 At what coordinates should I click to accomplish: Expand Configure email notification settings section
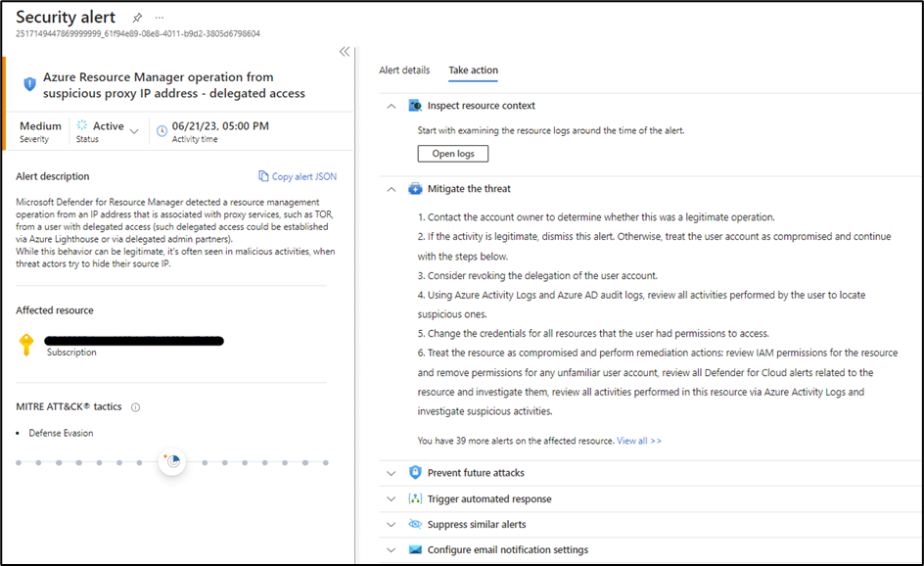(x=392, y=549)
